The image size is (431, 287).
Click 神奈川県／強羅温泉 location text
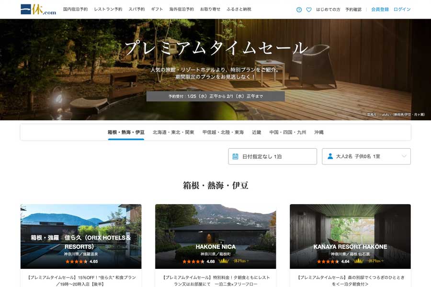point(81,254)
